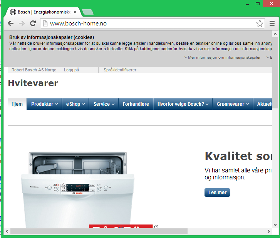280x238 pixels.
Task: Click the Hvitevarer heading logo
Action: (x=33, y=83)
